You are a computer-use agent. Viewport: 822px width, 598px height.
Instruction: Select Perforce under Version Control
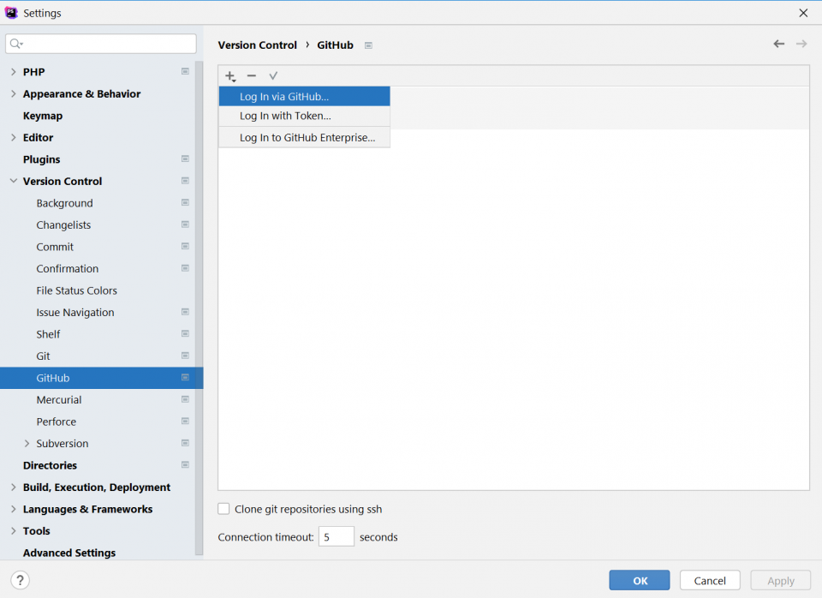[x=57, y=422]
